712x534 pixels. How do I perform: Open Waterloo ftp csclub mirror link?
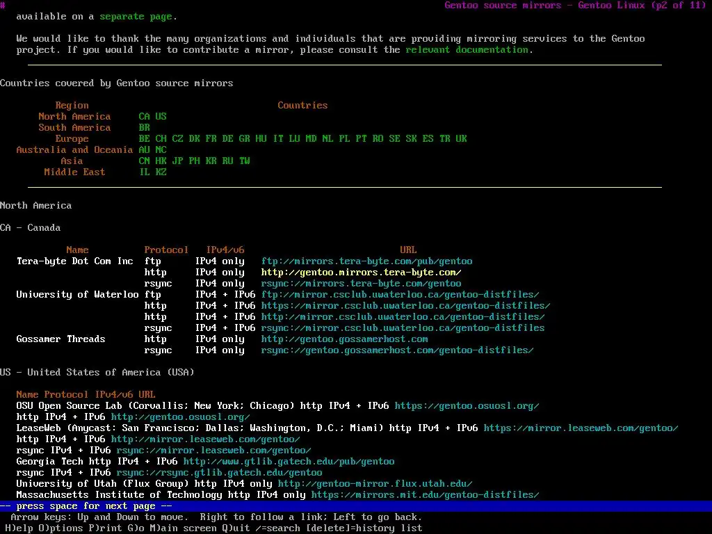(x=400, y=295)
